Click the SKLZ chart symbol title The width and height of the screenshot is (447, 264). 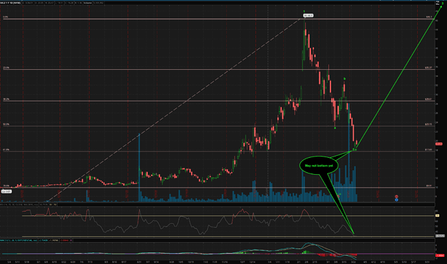pos(10,4)
